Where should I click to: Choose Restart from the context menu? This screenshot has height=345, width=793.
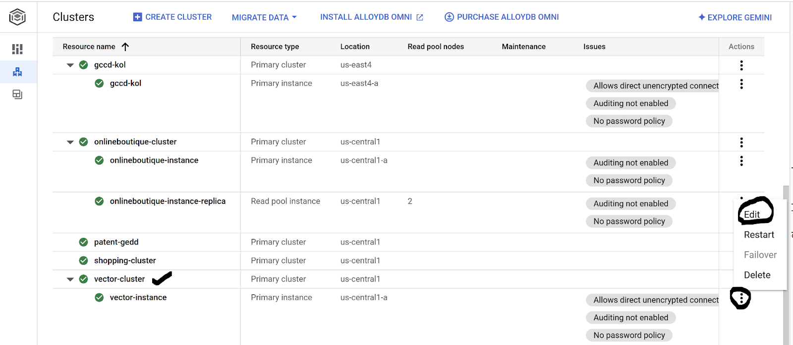point(758,235)
